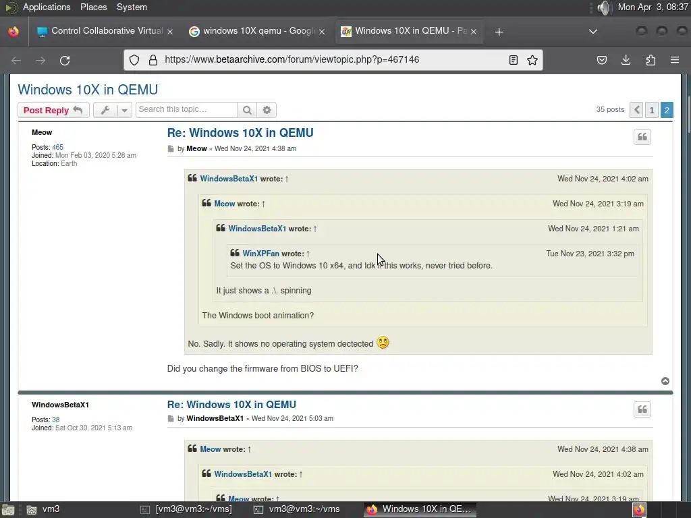View Meow's 465 posts link
This screenshot has width=691, height=518.
(58, 147)
